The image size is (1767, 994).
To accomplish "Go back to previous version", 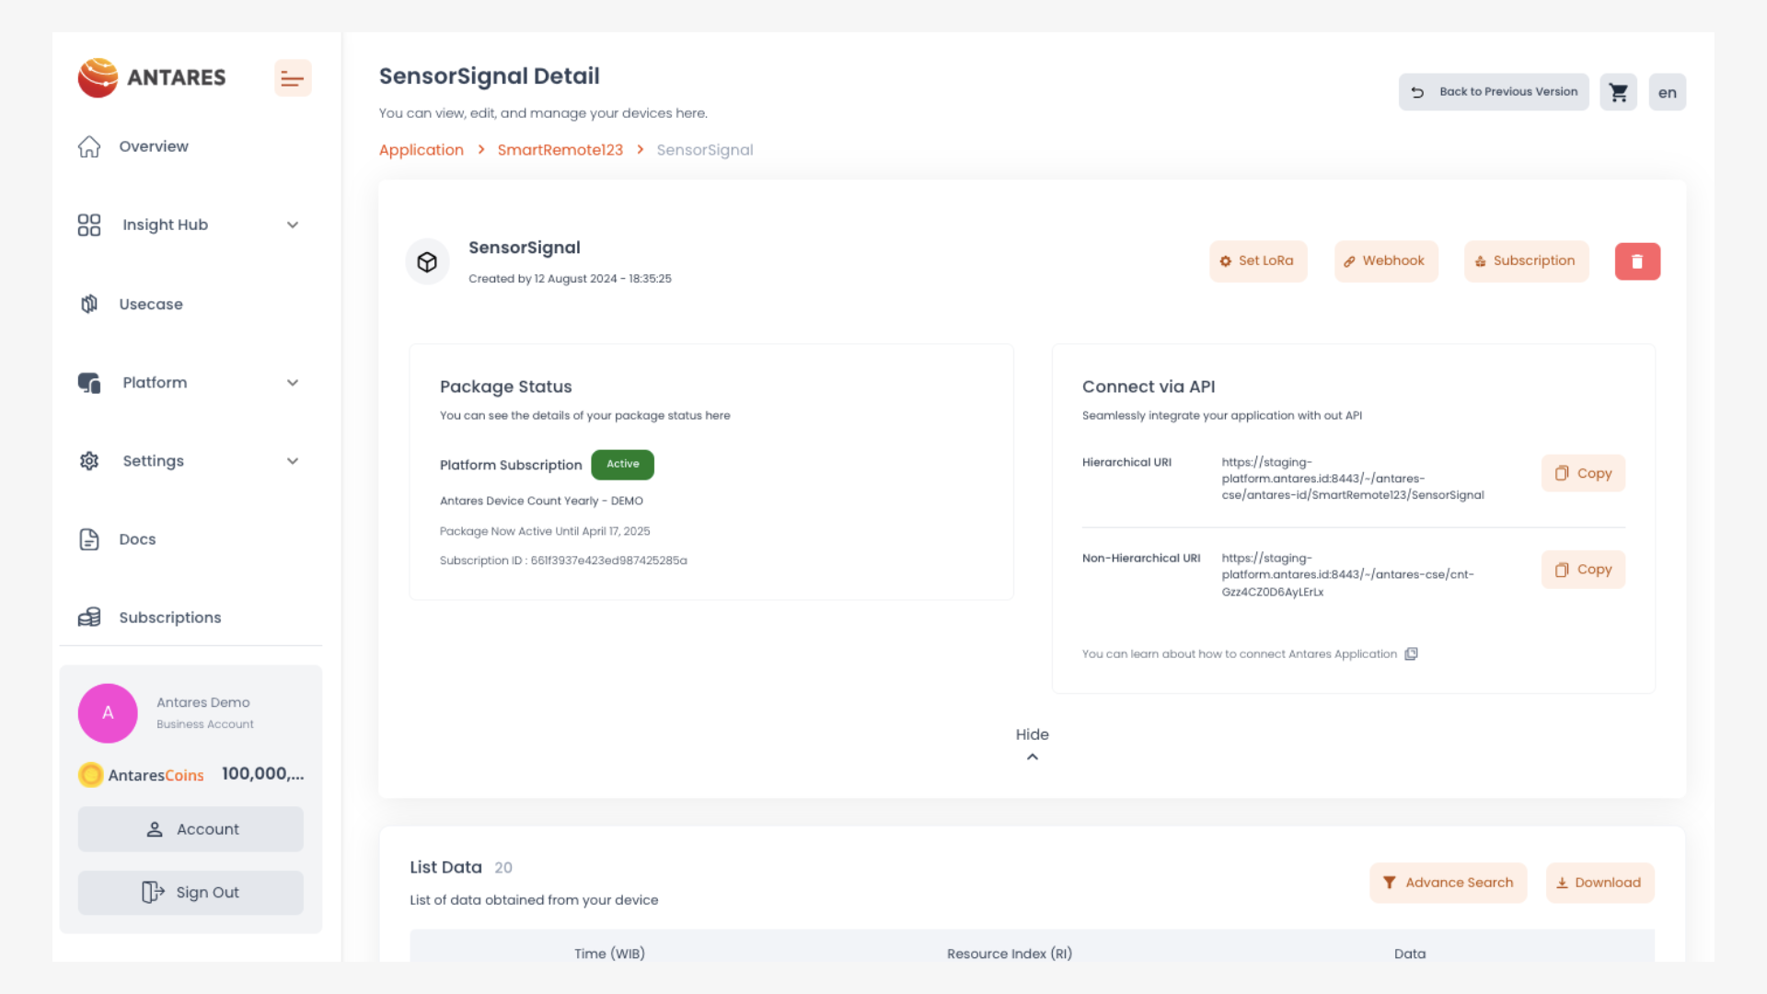I will [x=1494, y=92].
